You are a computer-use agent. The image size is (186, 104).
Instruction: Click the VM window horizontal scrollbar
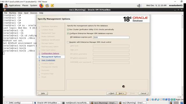point(92,97)
